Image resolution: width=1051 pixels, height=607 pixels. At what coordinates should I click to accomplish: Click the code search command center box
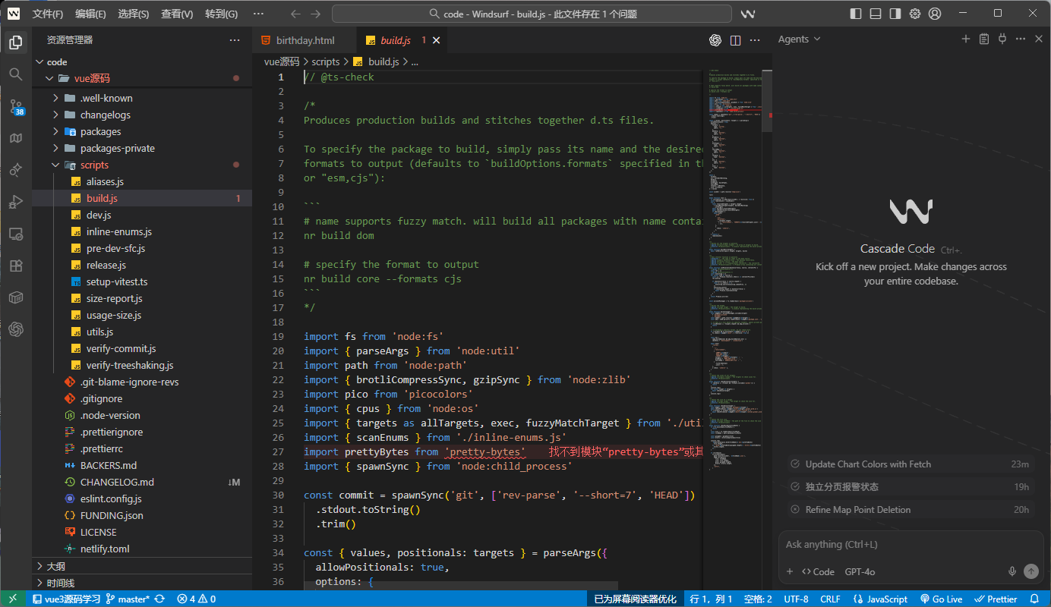point(532,14)
